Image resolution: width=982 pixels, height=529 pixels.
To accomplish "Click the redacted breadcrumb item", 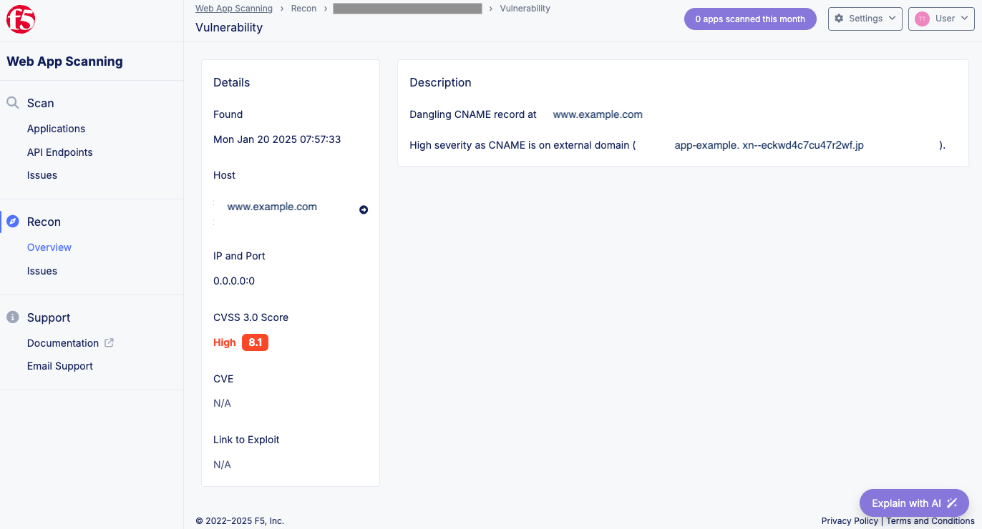I will (x=407, y=9).
